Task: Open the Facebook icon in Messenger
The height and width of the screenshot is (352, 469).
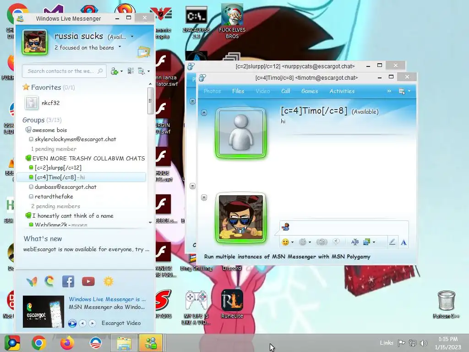Action: 68,281
